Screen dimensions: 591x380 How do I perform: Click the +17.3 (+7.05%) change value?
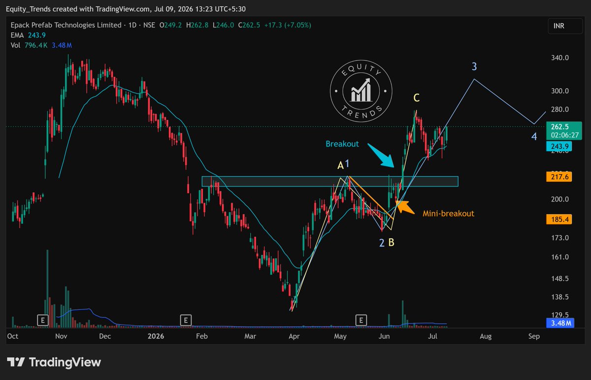tap(287, 25)
